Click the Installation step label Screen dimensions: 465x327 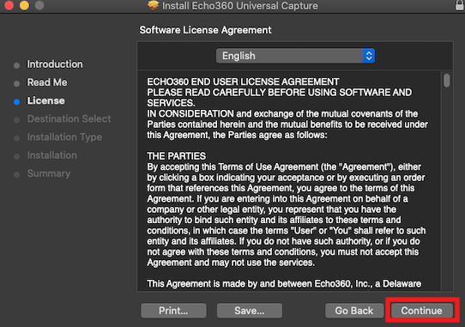[x=51, y=155]
